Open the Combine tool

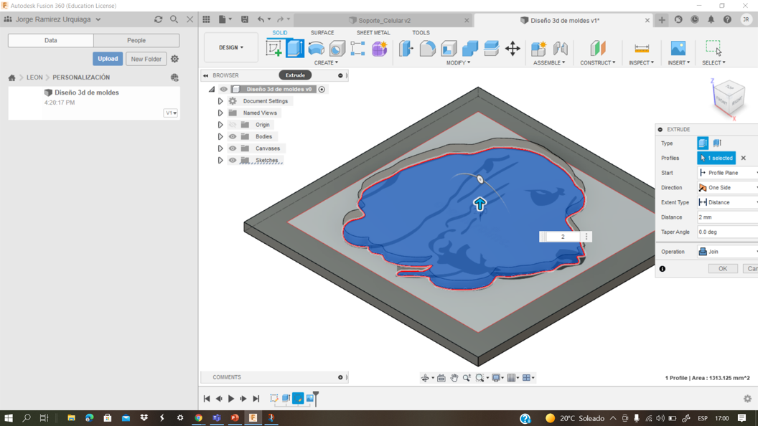[x=470, y=48]
